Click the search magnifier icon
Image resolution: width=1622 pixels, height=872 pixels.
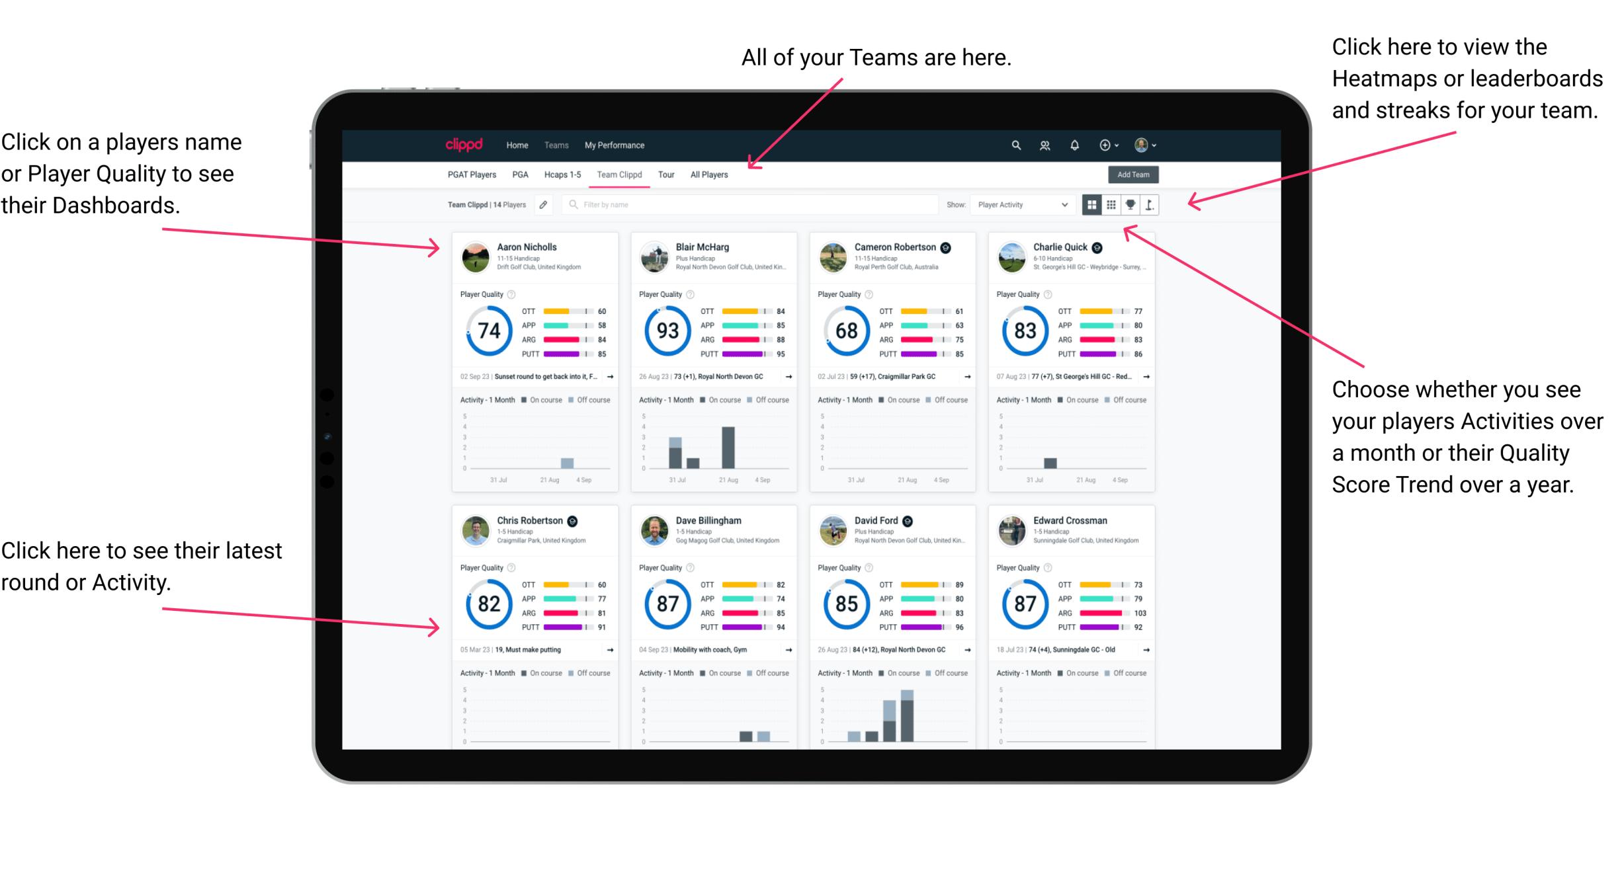point(1014,145)
